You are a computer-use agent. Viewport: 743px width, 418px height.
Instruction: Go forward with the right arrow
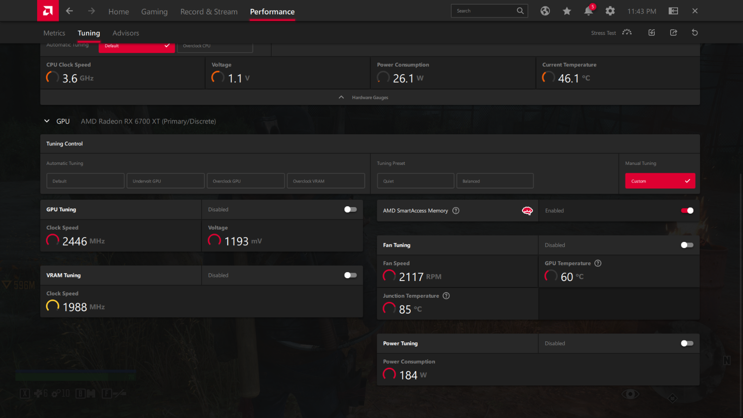tap(91, 11)
